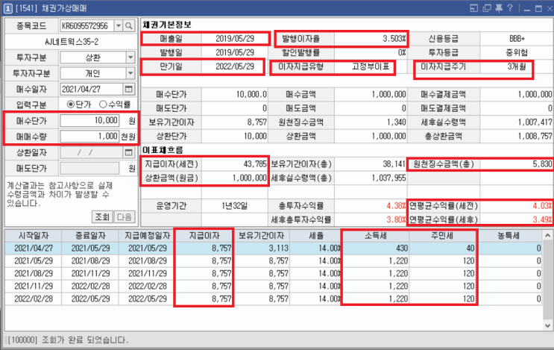The height and width of the screenshot is (350, 554).
Task: Select the row with start date 2021/05/29
Action: pyautogui.click(x=273, y=261)
